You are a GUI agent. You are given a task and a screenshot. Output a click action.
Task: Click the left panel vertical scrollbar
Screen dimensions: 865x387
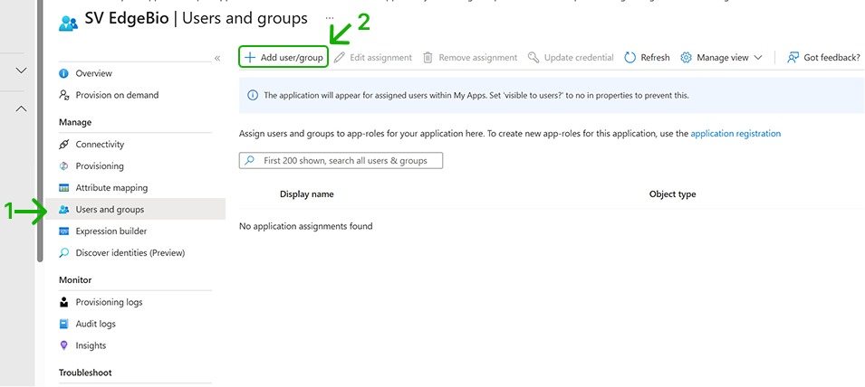(x=40, y=132)
